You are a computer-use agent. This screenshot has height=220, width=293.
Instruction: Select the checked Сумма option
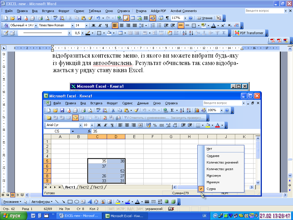click(x=221, y=189)
